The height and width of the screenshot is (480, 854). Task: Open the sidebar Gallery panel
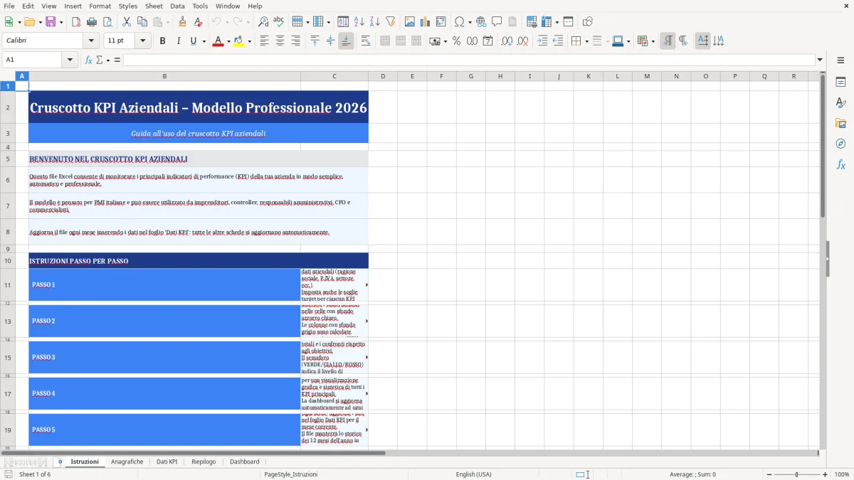click(840, 124)
